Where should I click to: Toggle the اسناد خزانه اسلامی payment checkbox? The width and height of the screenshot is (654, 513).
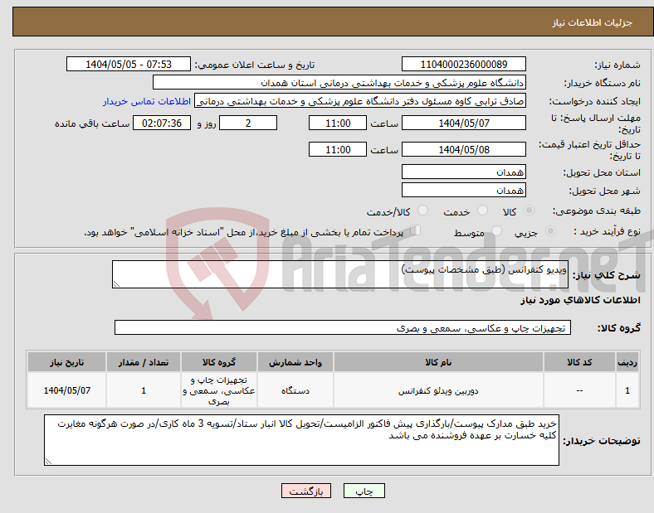415,230
